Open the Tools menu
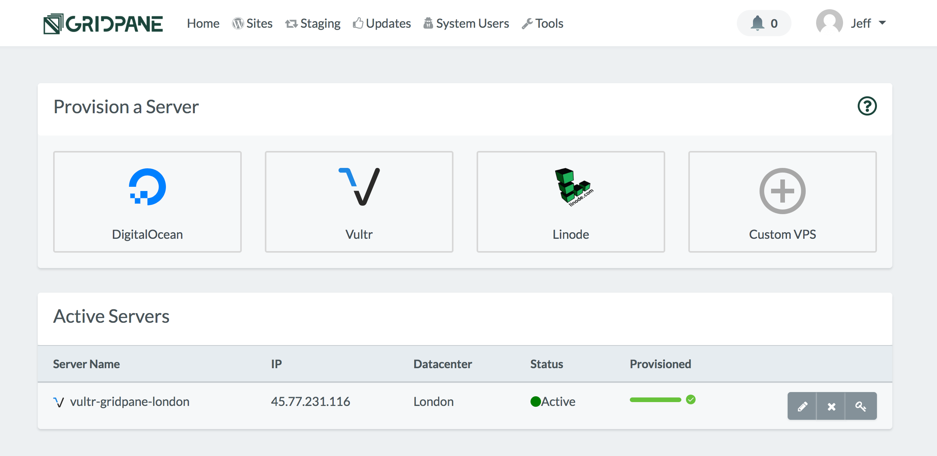 (542, 23)
